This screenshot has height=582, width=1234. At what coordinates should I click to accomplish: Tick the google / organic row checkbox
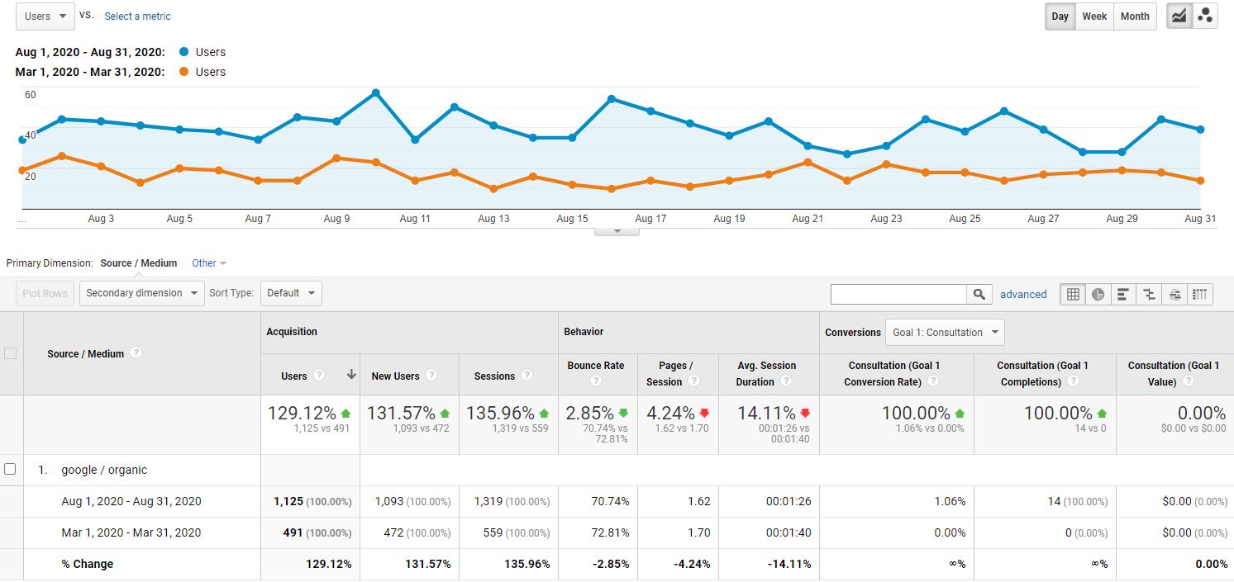coord(10,469)
